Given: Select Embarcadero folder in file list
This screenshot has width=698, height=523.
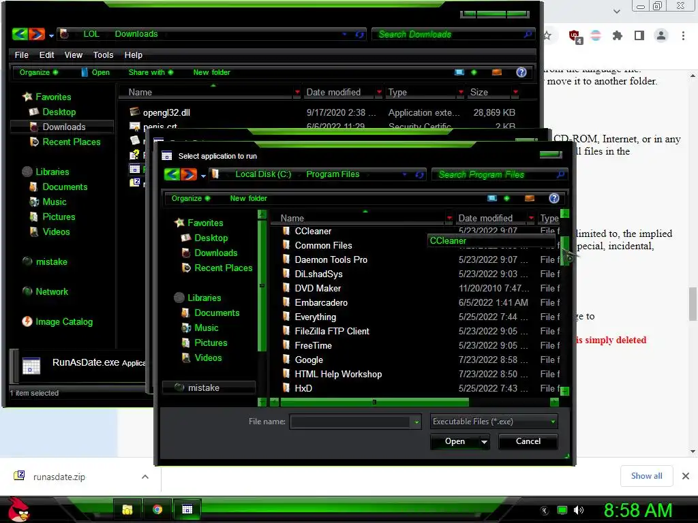Looking at the screenshot, I should coord(321,302).
